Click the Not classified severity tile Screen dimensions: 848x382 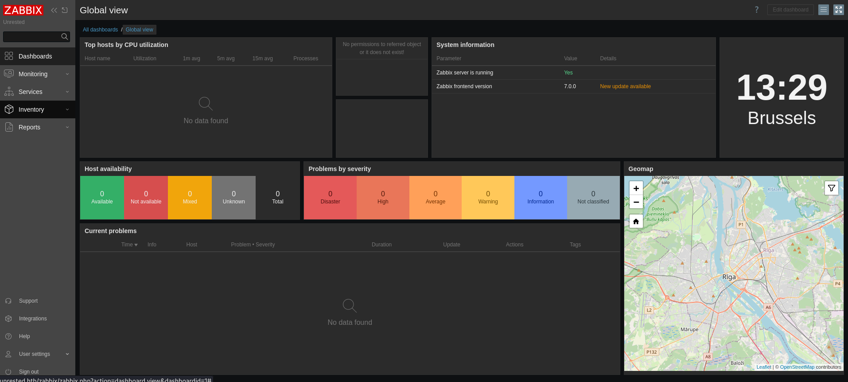[x=593, y=198]
